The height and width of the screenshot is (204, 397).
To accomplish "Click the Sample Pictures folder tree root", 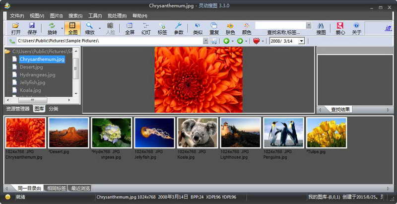I will [42, 52].
